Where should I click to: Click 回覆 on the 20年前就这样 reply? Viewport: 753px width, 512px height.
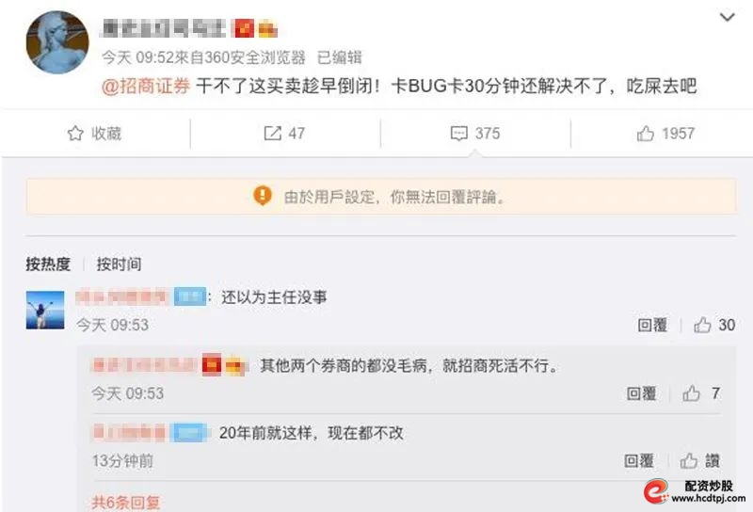pyautogui.click(x=639, y=460)
